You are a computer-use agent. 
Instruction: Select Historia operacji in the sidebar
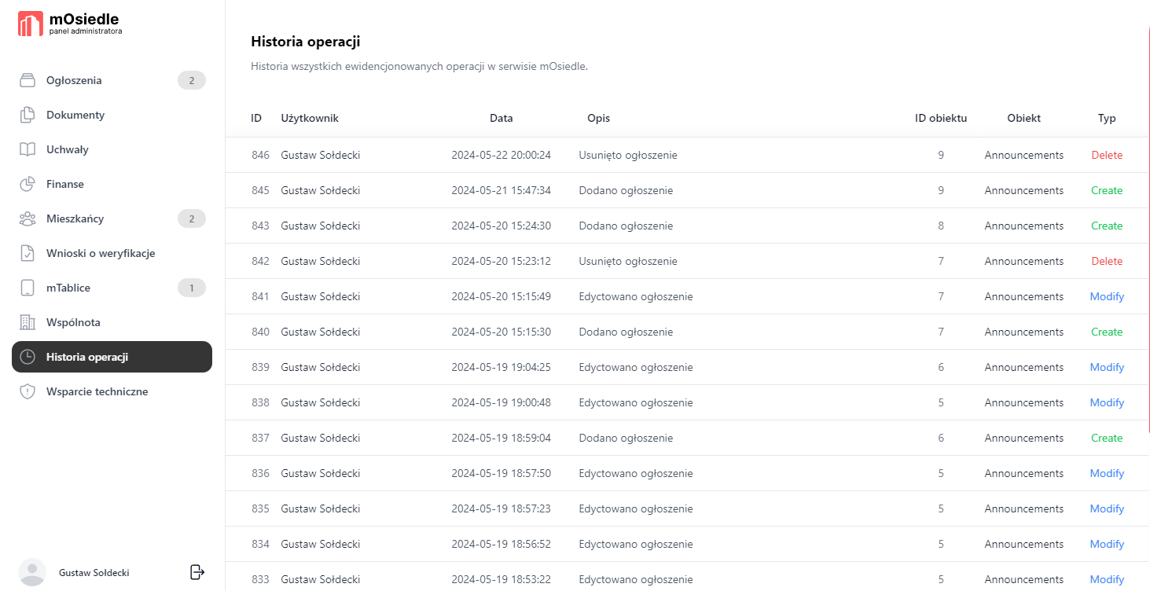(112, 357)
